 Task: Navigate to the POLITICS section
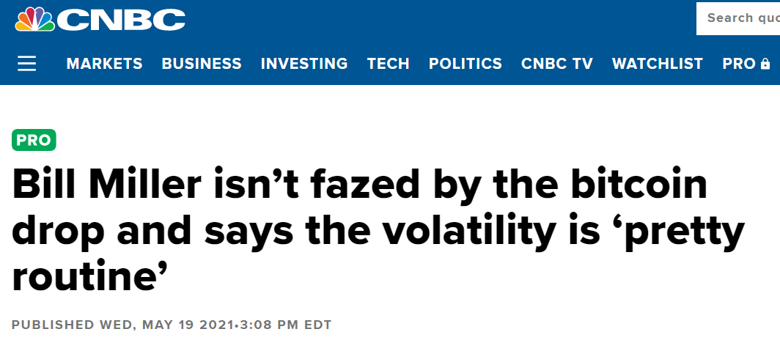465,64
